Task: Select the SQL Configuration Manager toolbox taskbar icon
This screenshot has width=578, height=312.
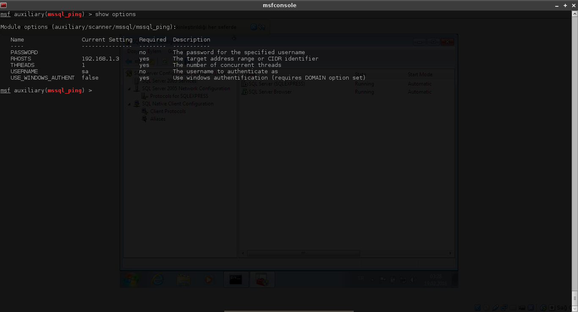Action: pos(262,279)
